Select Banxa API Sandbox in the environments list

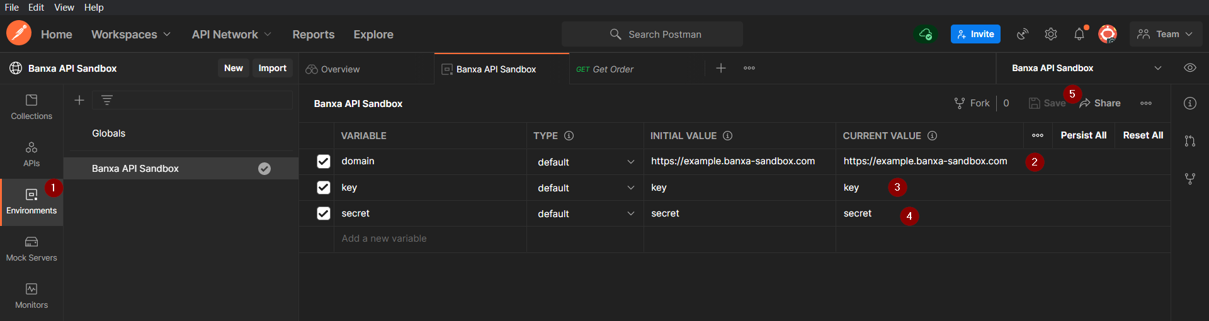(181, 169)
